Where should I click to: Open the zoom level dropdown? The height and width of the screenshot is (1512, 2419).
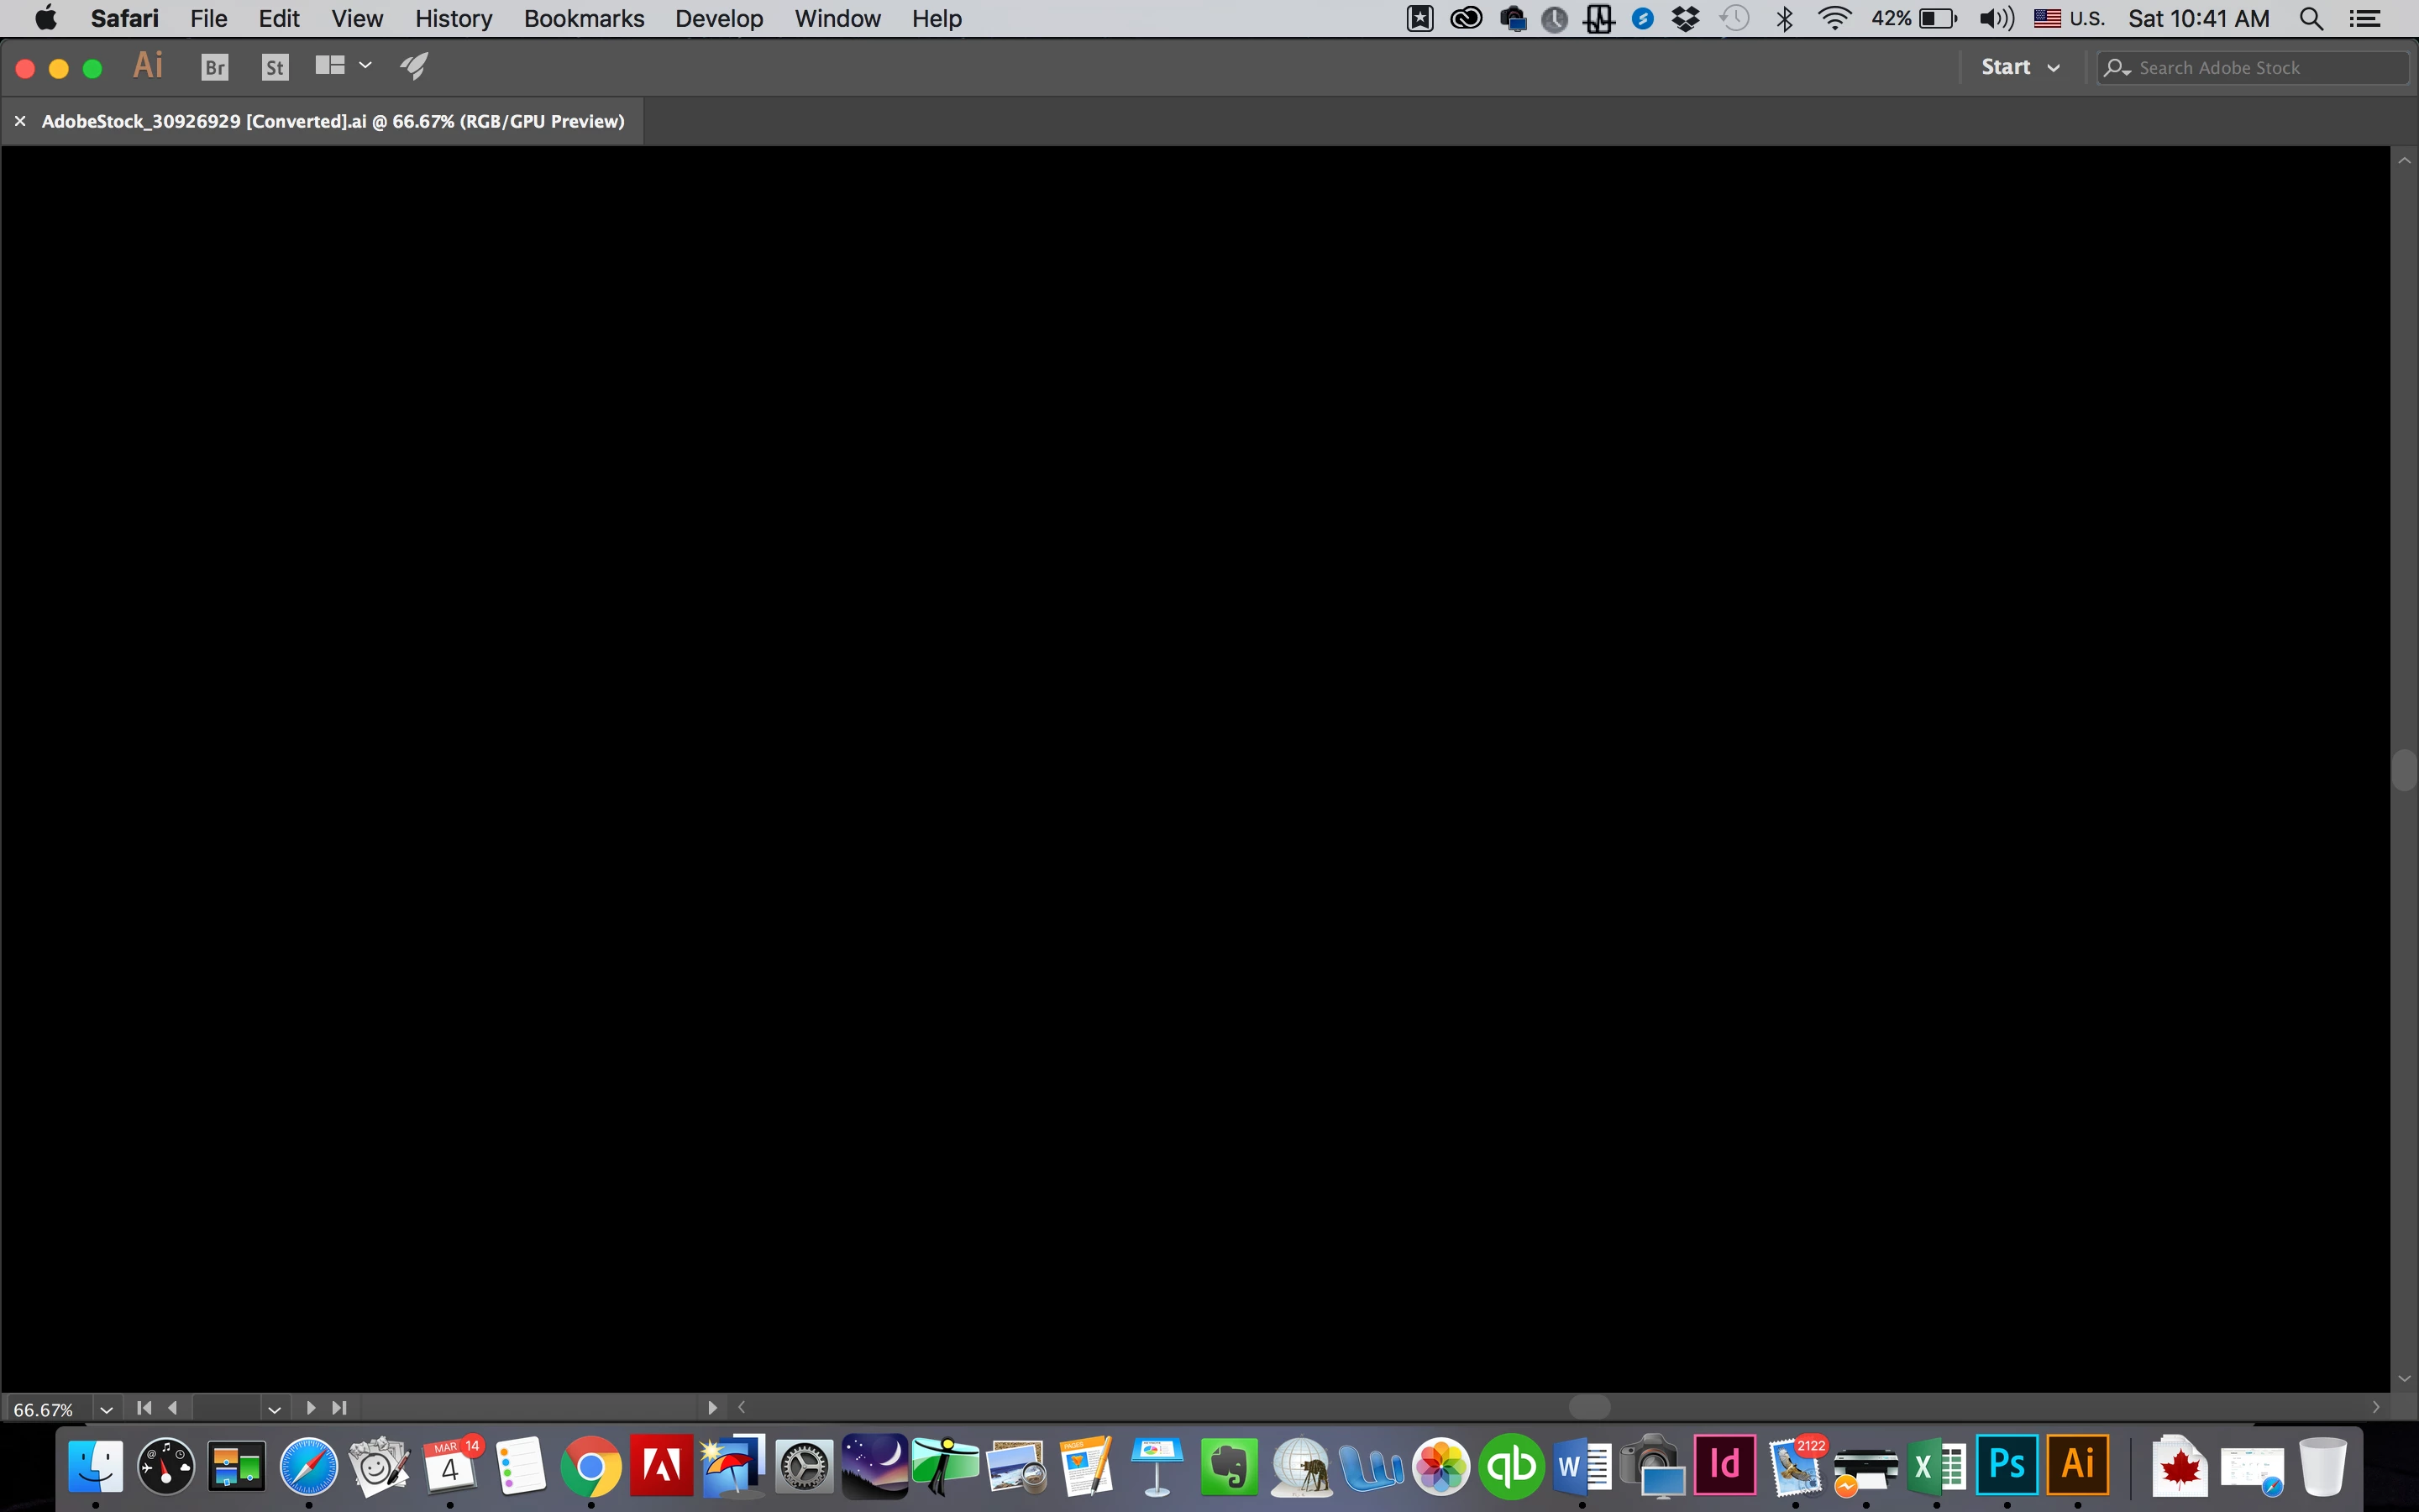coord(106,1409)
